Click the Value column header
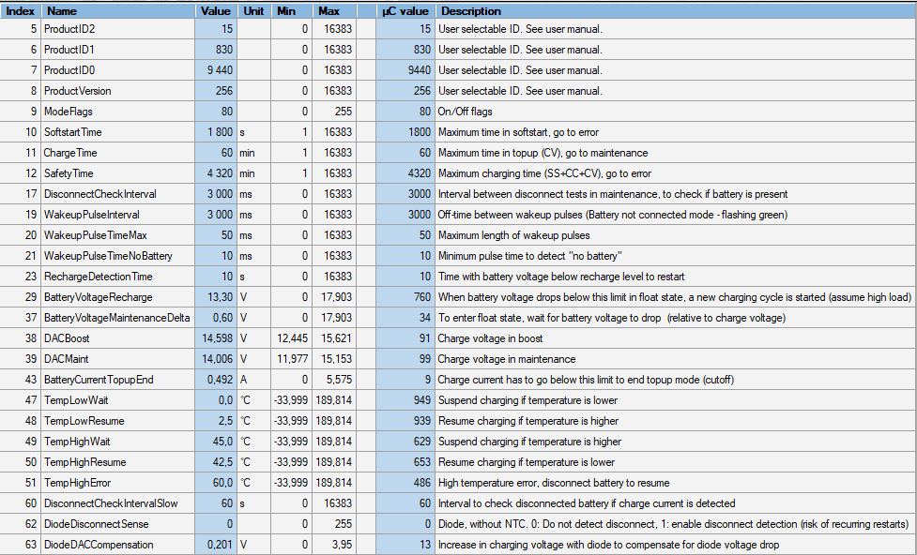This screenshot has height=555, width=917. click(x=216, y=11)
